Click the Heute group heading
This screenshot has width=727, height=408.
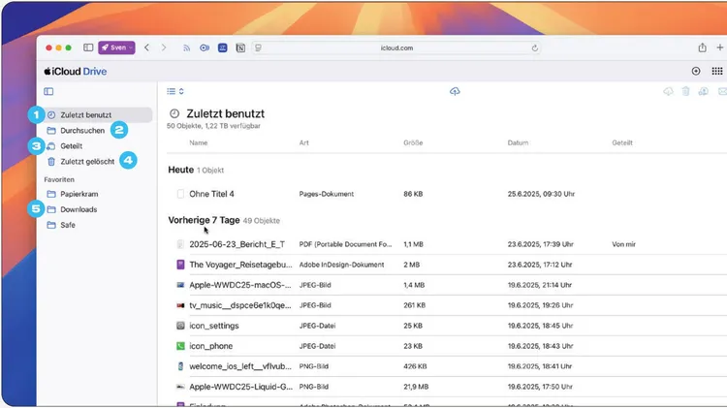point(181,170)
